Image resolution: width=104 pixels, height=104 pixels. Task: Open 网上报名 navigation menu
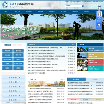point(64,12)
